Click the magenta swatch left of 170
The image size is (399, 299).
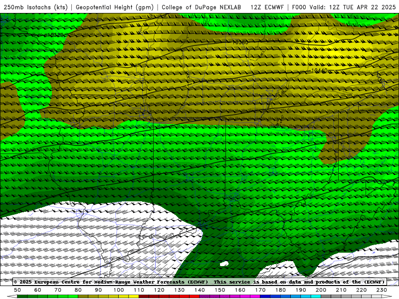click(x=255, y=297)
